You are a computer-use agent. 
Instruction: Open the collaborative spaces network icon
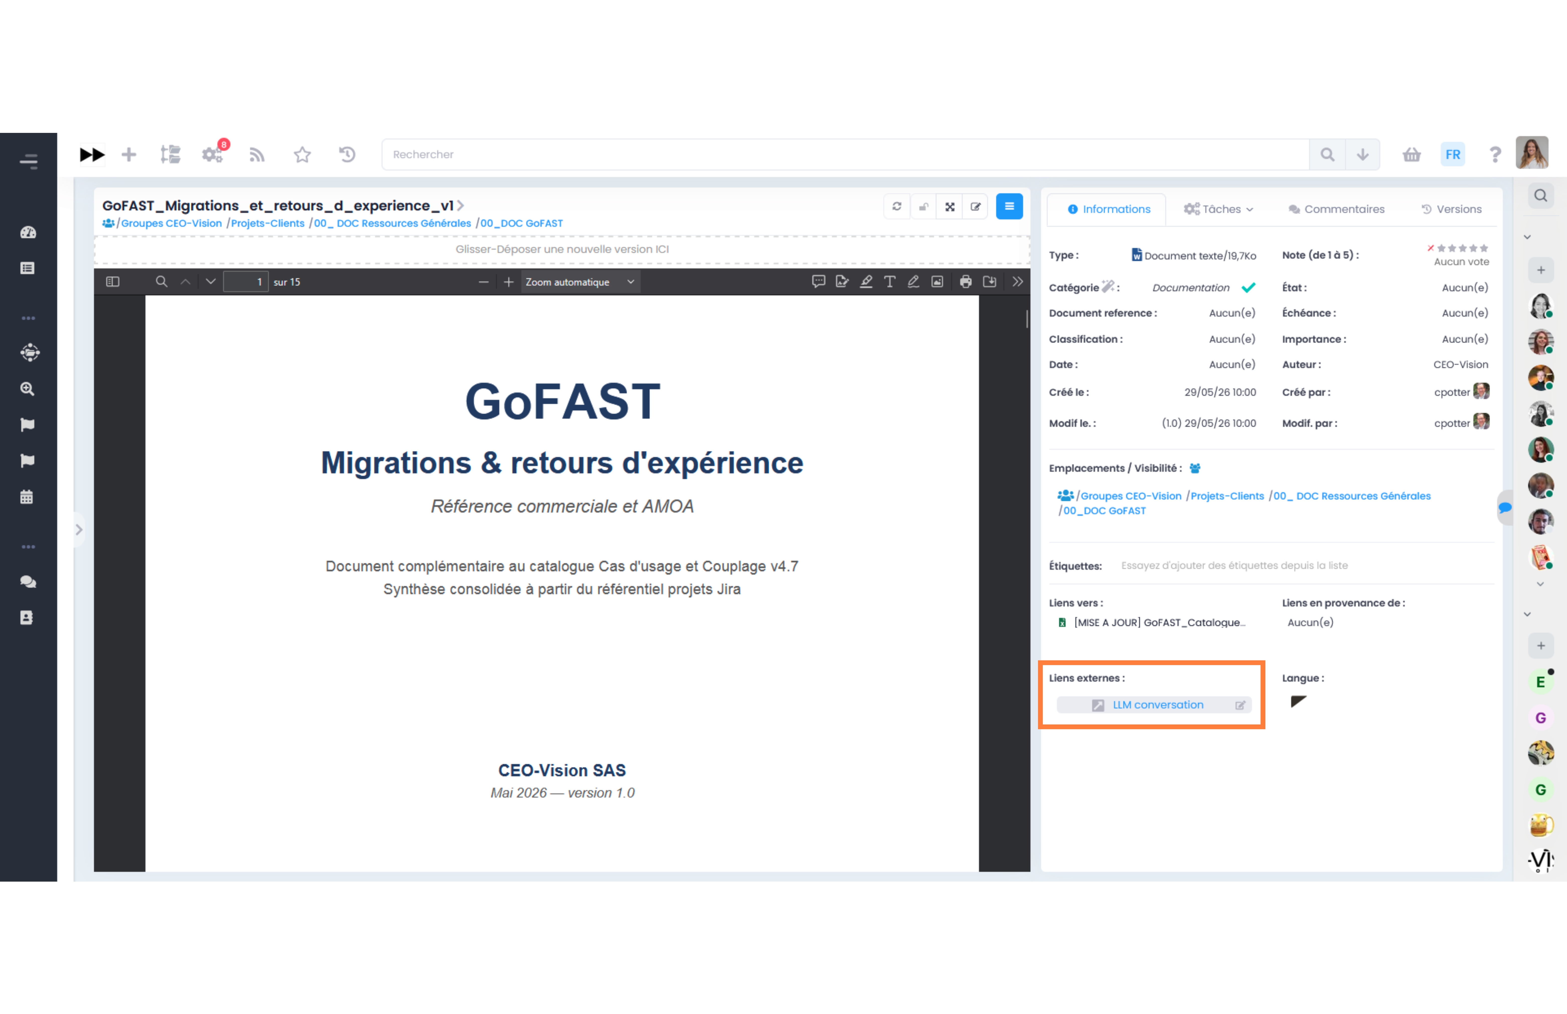click(29, 352)
